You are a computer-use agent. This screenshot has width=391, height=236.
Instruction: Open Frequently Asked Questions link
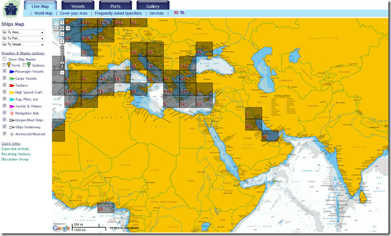118,13
